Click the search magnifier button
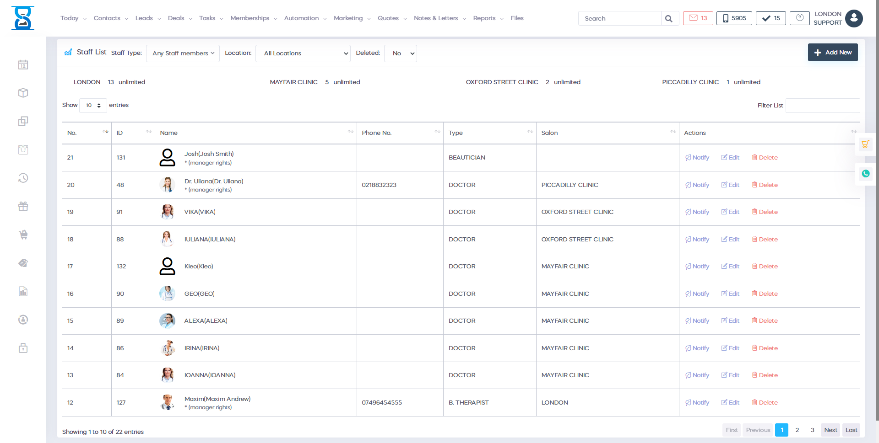This screenshot has height=443, width=879. pos(669,19)
